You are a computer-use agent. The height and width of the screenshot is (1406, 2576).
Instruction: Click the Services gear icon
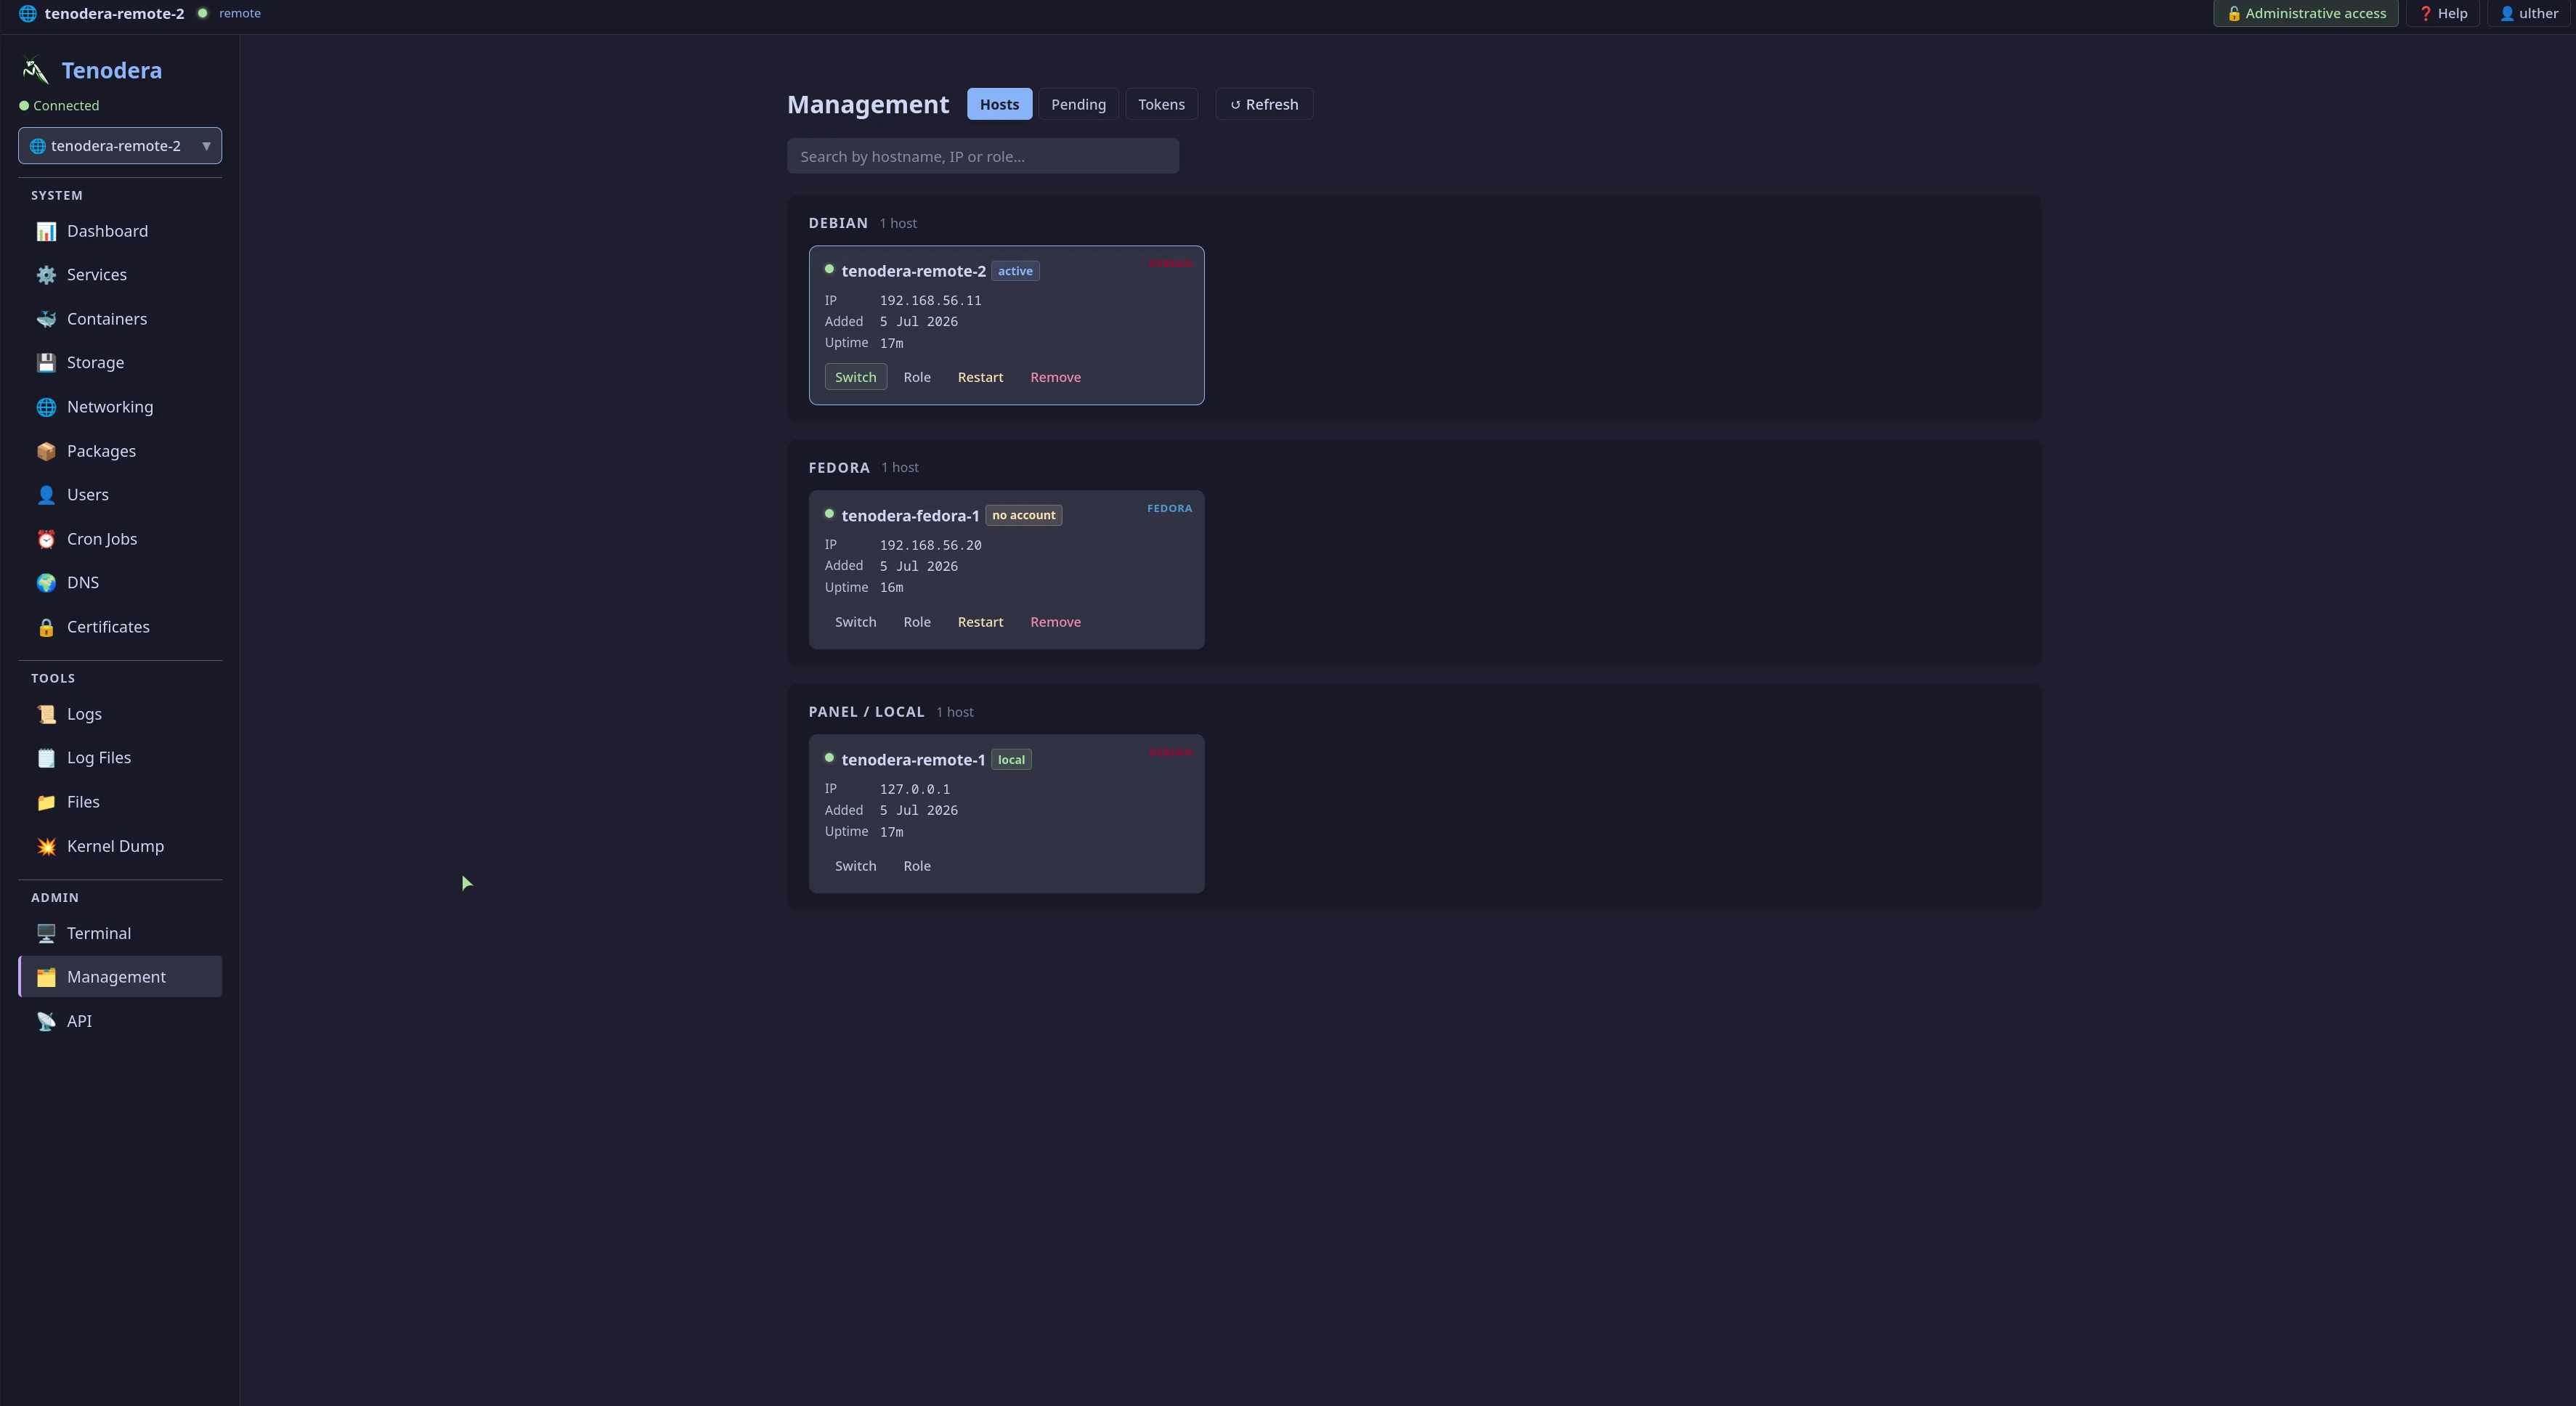pos(46,275)
